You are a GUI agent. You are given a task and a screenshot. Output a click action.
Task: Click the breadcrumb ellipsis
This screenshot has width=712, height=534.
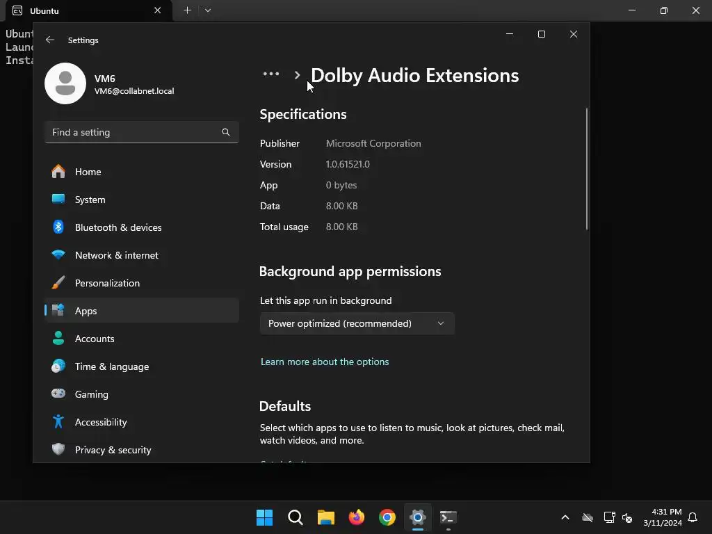(x=271, y=74)
